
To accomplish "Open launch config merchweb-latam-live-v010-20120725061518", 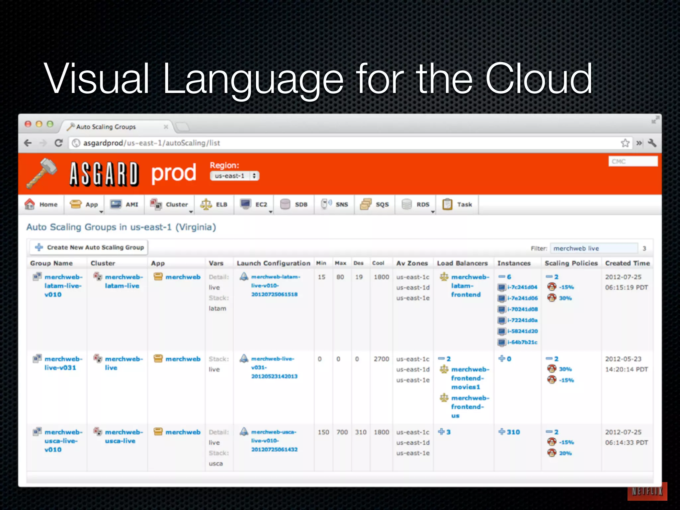I will 276,286.
